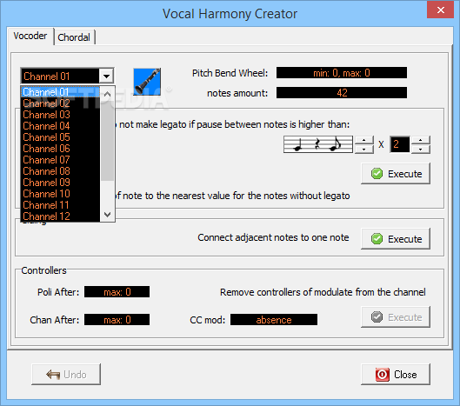Click the channel list scroll-up arrow
The width and height of the screenshot is (460, 406).
(107, 94)
